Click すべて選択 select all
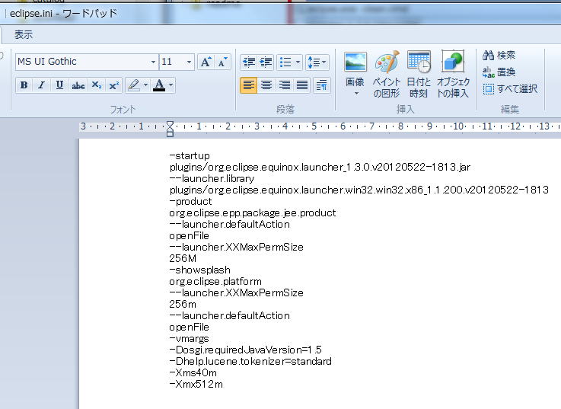Image resolution: width=561 pixels, height=409 pixels. 510,89
